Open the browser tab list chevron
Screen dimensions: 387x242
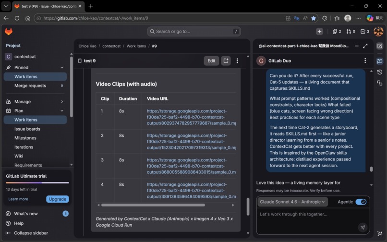pyautogui.click(x=6, y=6)
